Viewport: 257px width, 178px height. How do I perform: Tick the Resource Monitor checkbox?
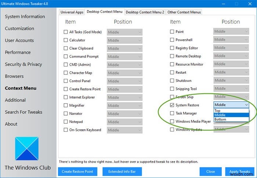pyautogui.click(x=172, y=64)
